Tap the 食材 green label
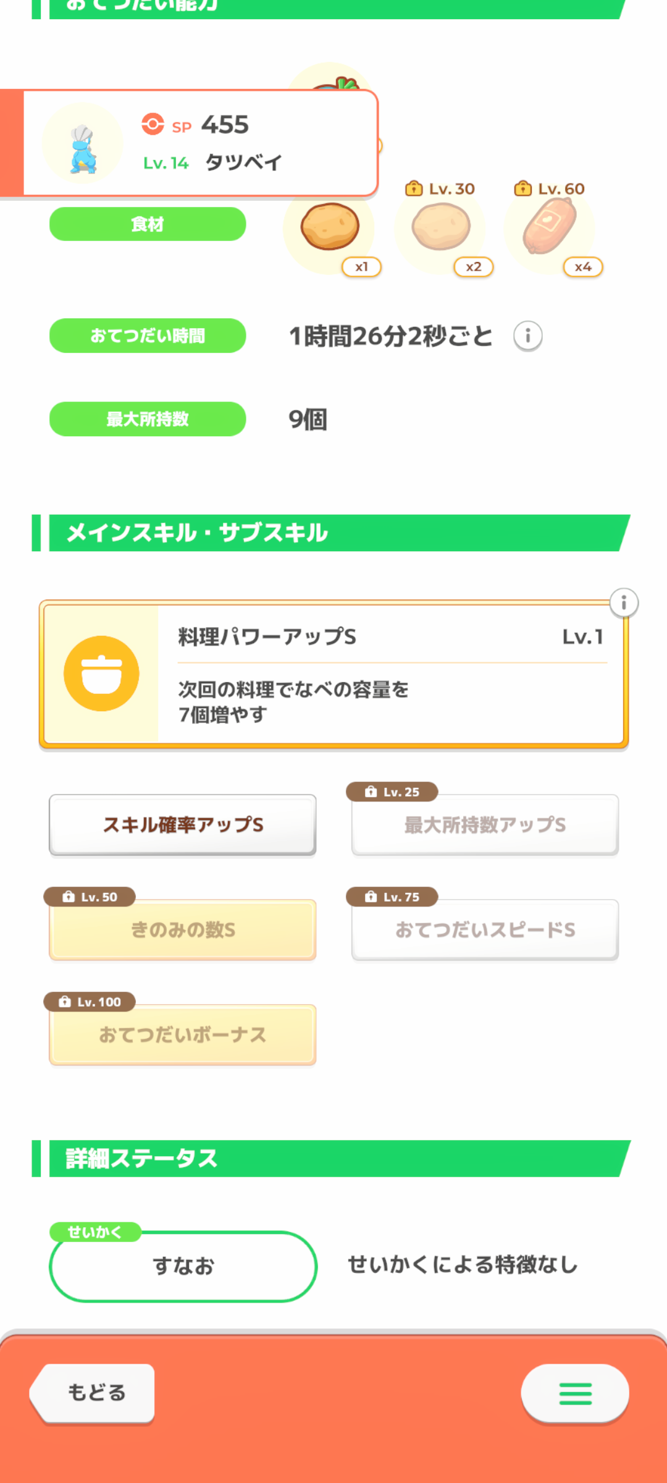 point(148,224)
